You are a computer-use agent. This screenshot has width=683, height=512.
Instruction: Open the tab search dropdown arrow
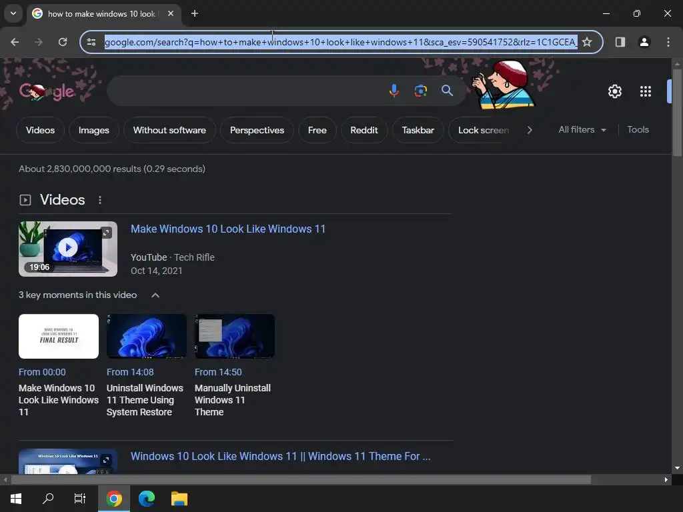pos(13,13)
